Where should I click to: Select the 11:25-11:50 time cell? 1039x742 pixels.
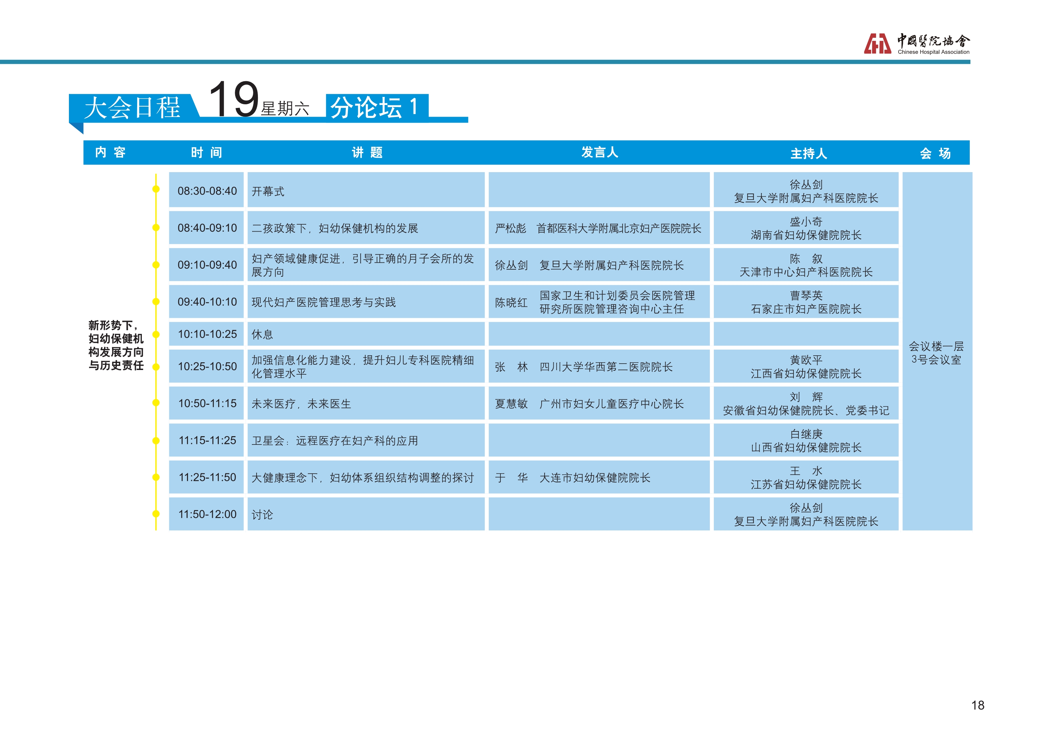point(206,477)
